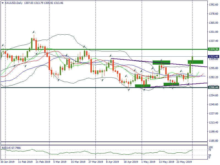Select upper green rectangle near 13 May 2019
This screenshot has width=220, height=165.
tap(161, 62)
